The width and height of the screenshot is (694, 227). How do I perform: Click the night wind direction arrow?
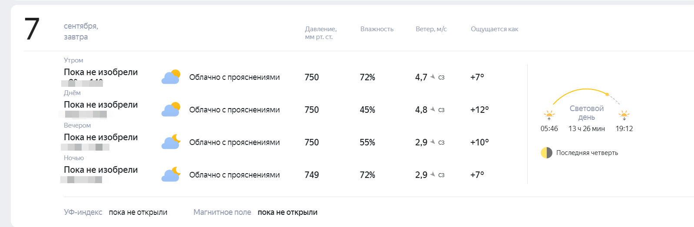pyautogui.click(x=433, y=174)
